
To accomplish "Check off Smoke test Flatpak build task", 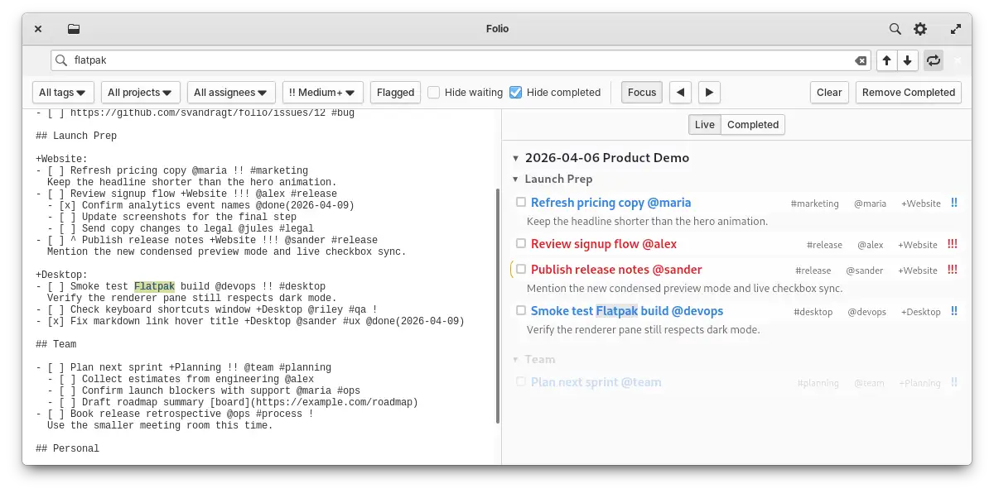I will [x=521, y=311].
